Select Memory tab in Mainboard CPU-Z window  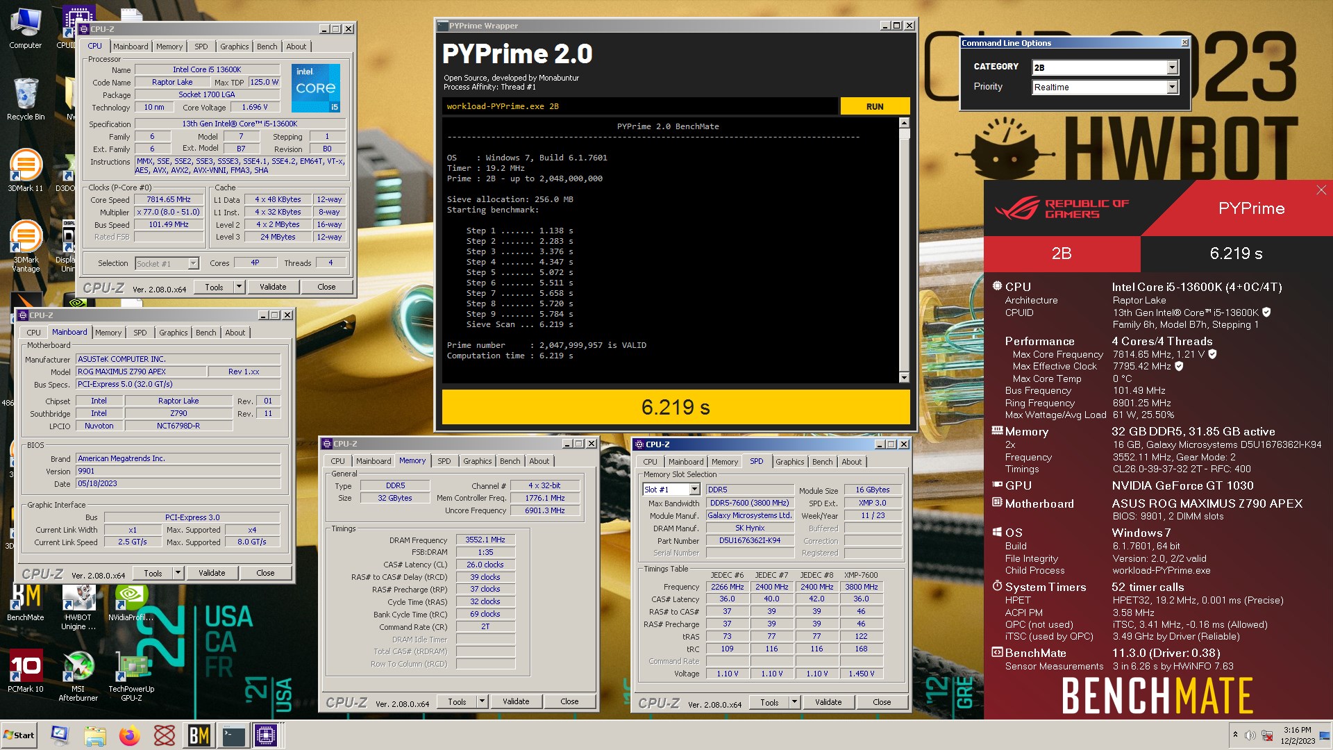point(108,333)
